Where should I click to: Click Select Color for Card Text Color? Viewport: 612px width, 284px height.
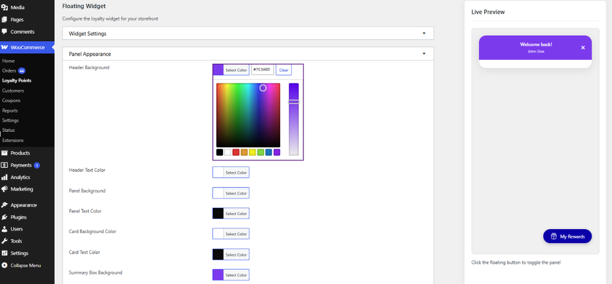236,254
